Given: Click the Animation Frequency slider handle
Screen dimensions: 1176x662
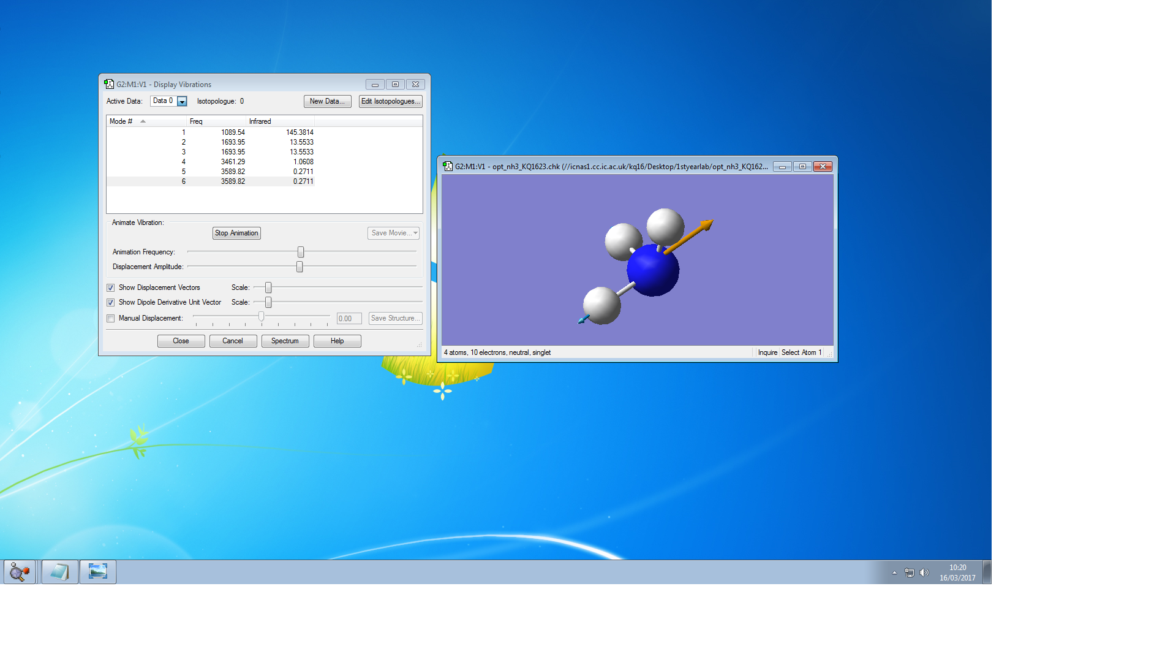Looking at the screenshot, I should 301,252.
